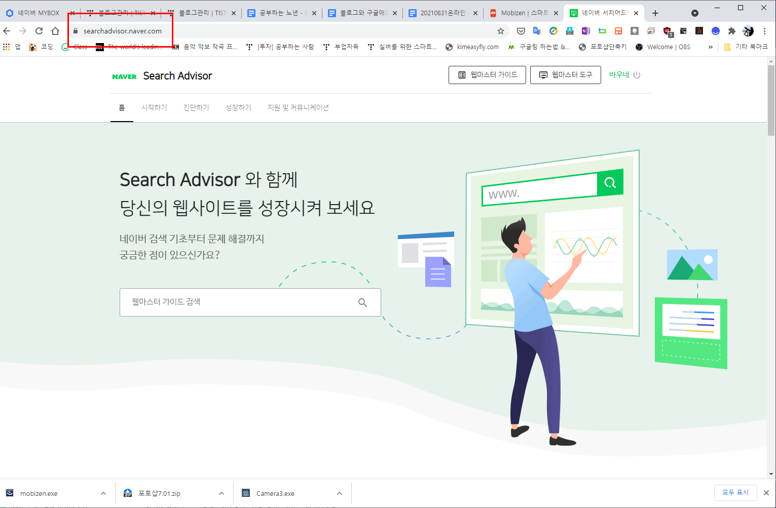This screenshot has height=508, width=776.
Task: Open the 포토샵단축키 bookmark
Action: tap(603, 47)
